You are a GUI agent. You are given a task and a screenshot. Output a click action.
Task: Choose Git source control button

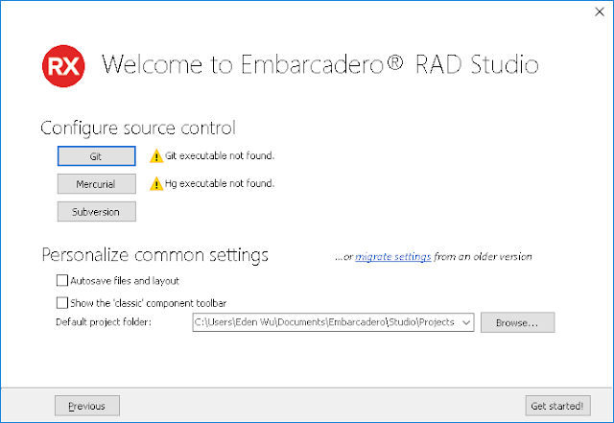[x=96, y=156]
